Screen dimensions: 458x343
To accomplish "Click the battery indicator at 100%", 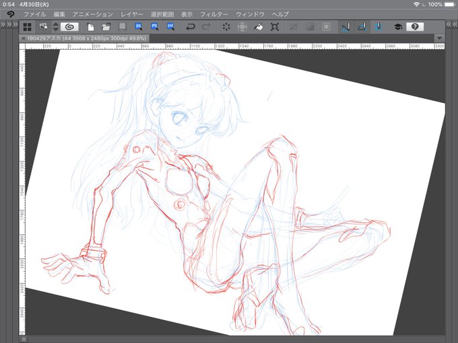I will 450,5.
